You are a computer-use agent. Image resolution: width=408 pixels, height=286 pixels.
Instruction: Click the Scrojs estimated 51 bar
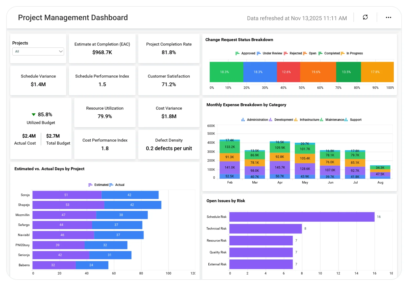click(67, 195)
